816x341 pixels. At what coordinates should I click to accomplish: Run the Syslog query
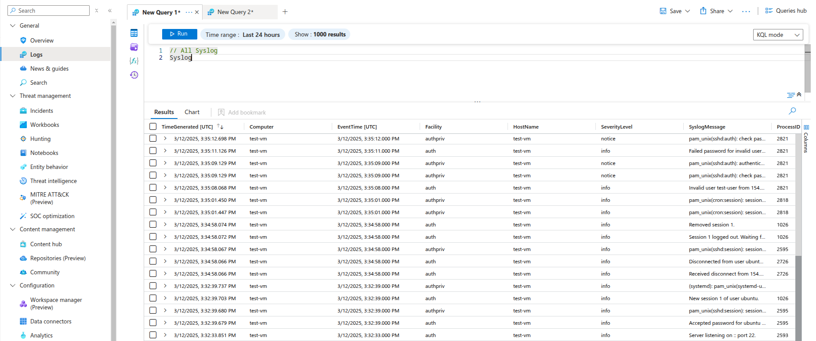179,34
